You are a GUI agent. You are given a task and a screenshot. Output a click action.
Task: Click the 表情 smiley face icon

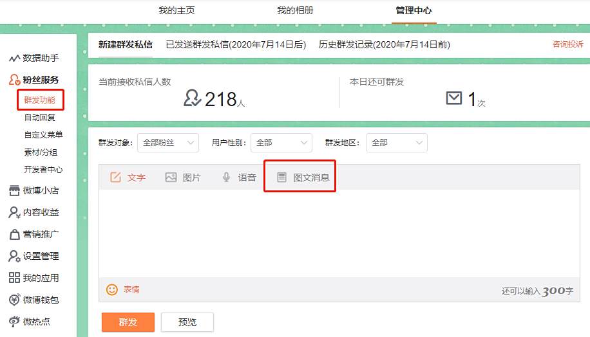[x=112, y=289]
